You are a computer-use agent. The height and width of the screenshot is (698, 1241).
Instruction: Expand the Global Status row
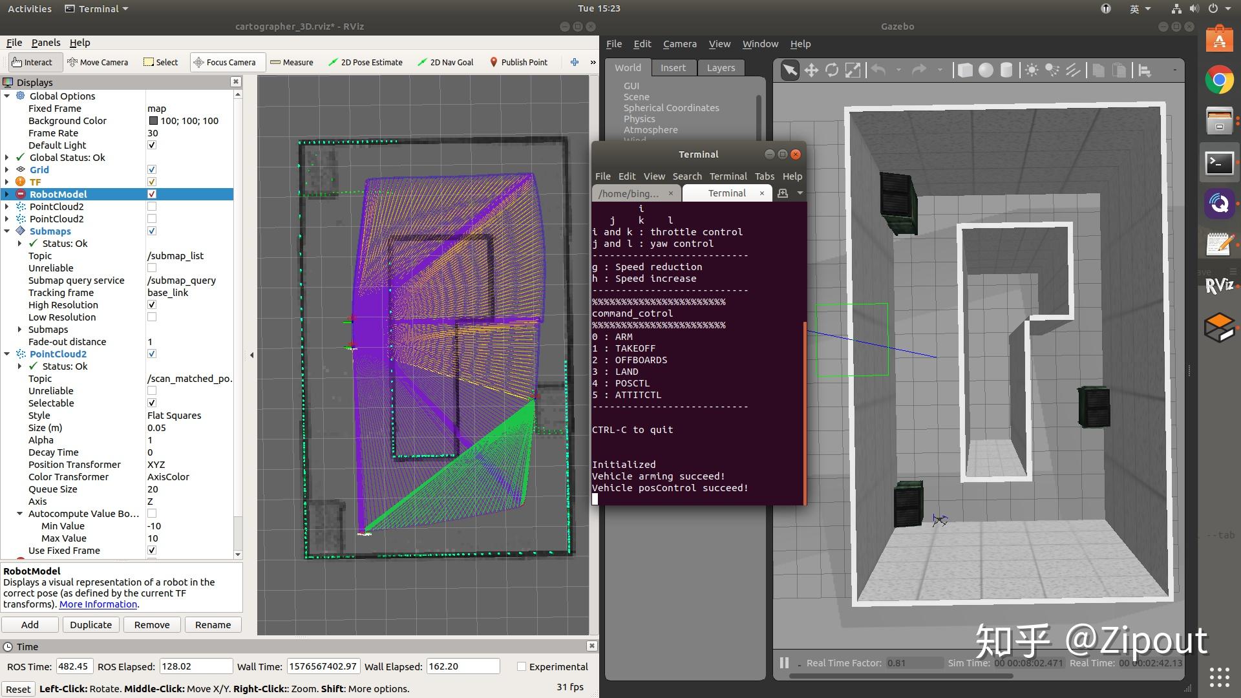[x=7, y=157]
